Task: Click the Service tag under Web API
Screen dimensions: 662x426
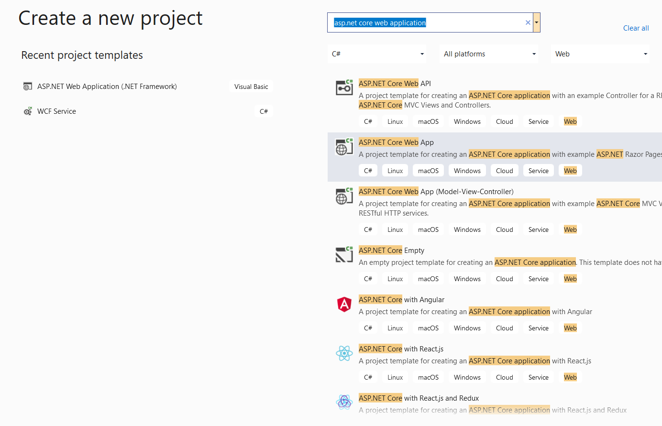Action: pos(539,121)
